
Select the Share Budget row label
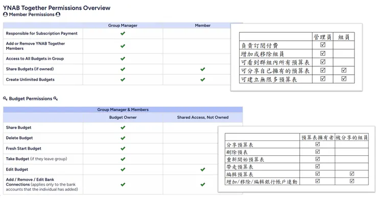pos(18,128)
